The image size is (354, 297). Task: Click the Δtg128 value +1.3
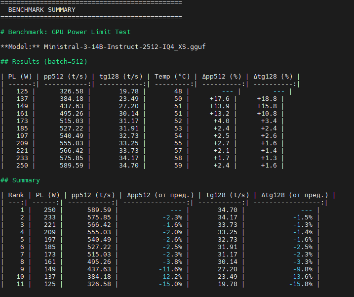(269, 158)
